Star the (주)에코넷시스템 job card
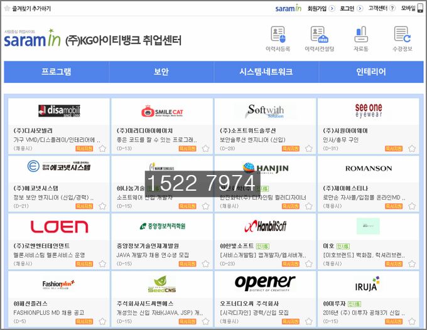The image size is (427, 330). [102, 206]
